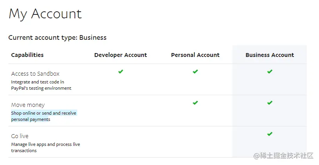Viewport: 319px width, 165px height.
Task: Select the Business Account column header
Action: point(269,55)
